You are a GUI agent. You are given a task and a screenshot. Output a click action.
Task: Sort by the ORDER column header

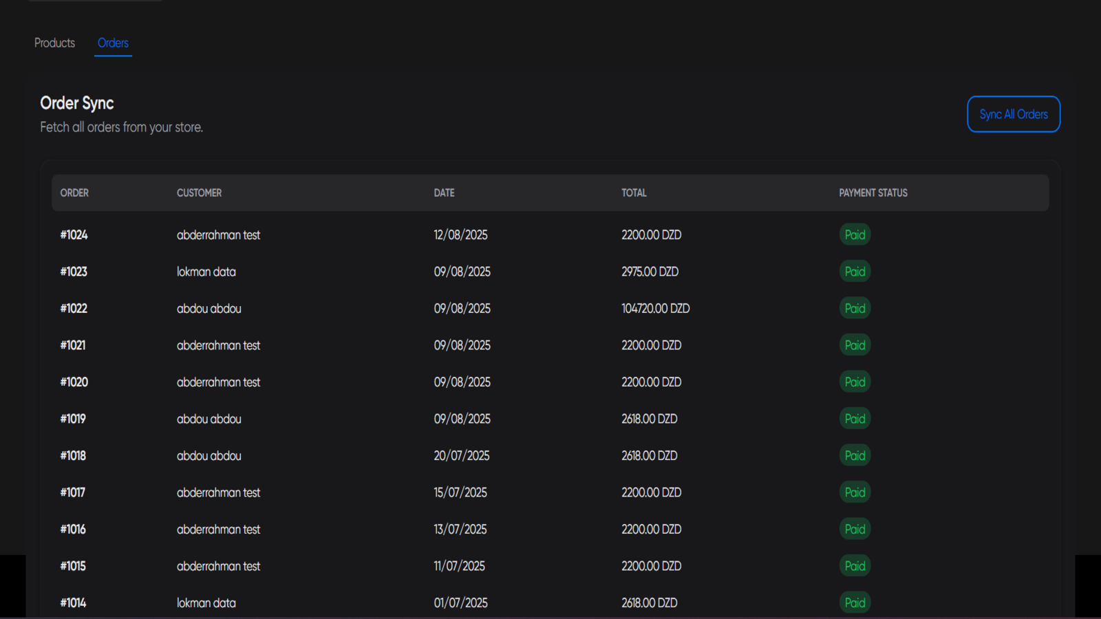click(74, 193)
